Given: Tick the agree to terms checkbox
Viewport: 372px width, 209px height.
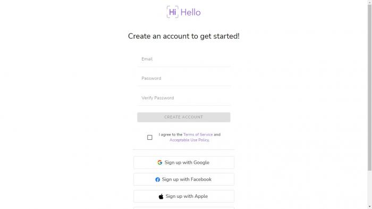Looking at the screenshot, I should tap(150, 138).
